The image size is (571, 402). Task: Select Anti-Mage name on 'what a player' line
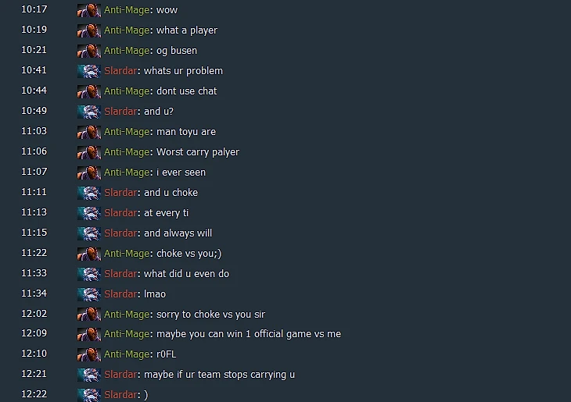point(127,30)
